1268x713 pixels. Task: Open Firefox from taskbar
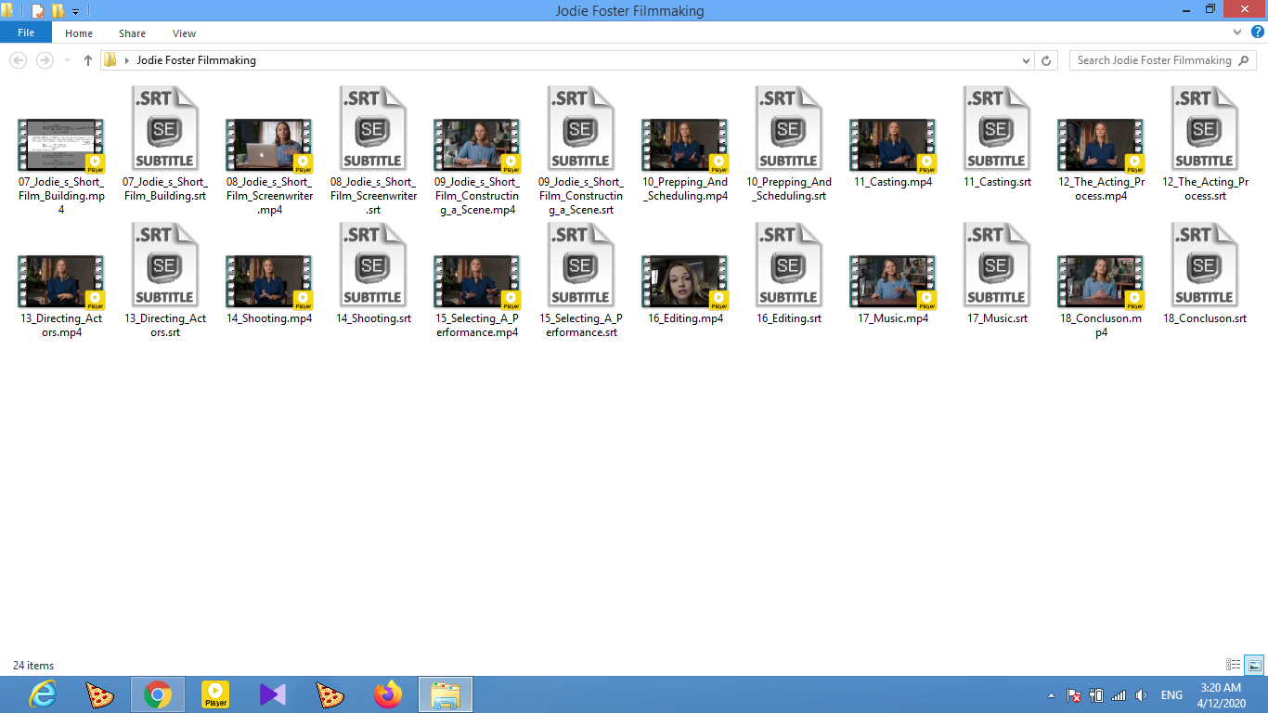coord(388,694)
